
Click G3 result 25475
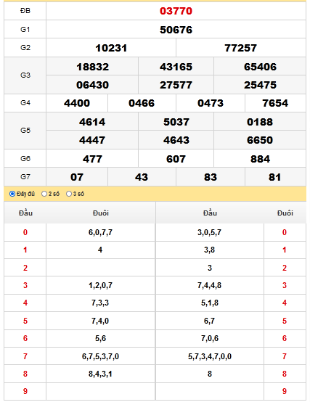click(260, 85)
